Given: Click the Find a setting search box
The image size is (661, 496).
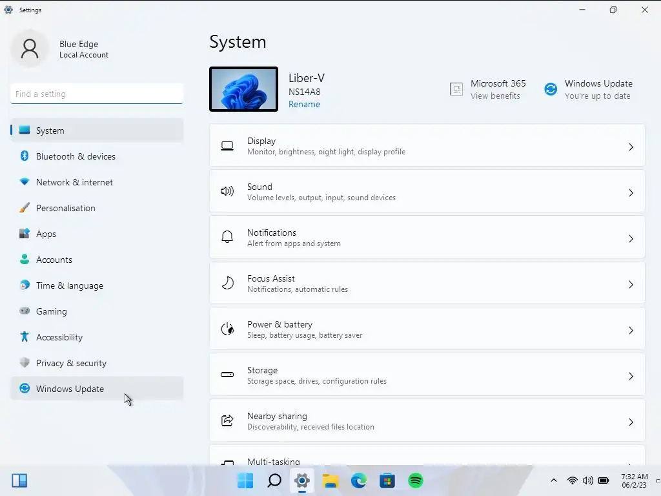Looking at the screenshot, I should pos(97,94).
